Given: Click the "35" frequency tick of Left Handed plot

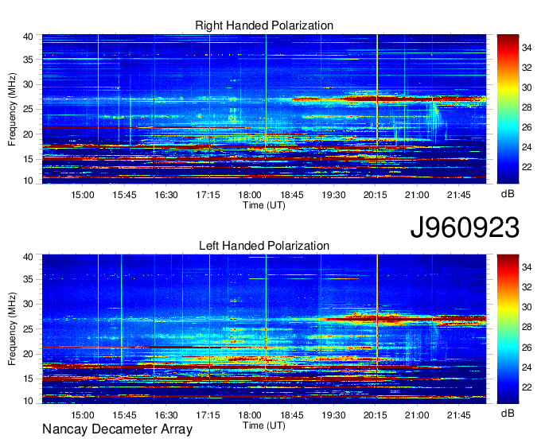Looking at the screenshot, I should pyautogui.click(x=29, y=279).
